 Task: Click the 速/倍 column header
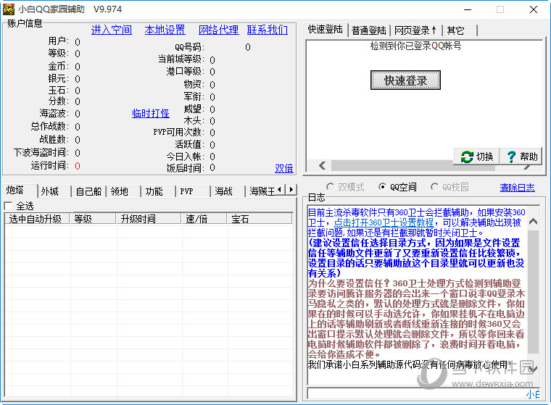tap(204, 219)
